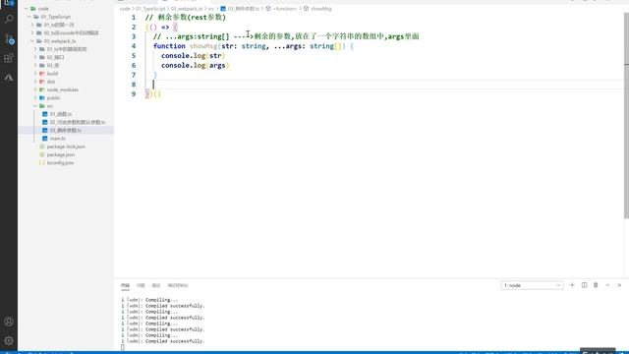This screenshot has width=629, height=354.
Task: Select the 02_接口 folder
Action: tap(55, 57)
